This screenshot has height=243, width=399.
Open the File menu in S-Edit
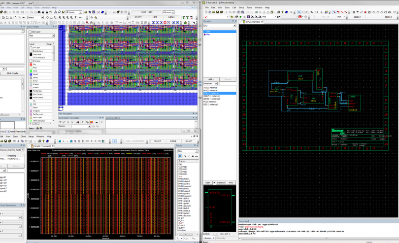[x=207, y=8]
